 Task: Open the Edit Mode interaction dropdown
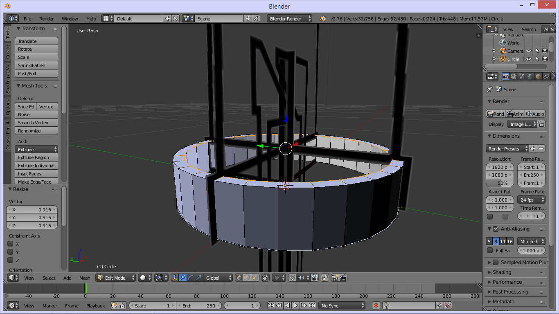pos(115,278)
